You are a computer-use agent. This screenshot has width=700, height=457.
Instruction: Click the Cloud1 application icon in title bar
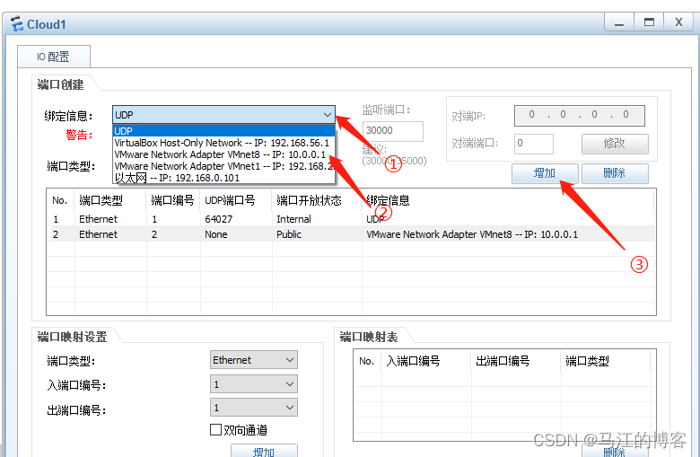click(x=16, y=23)
